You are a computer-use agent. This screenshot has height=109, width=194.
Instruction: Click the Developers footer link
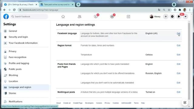(89, 103)
